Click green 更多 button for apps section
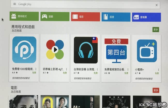 tap(156, 30)
